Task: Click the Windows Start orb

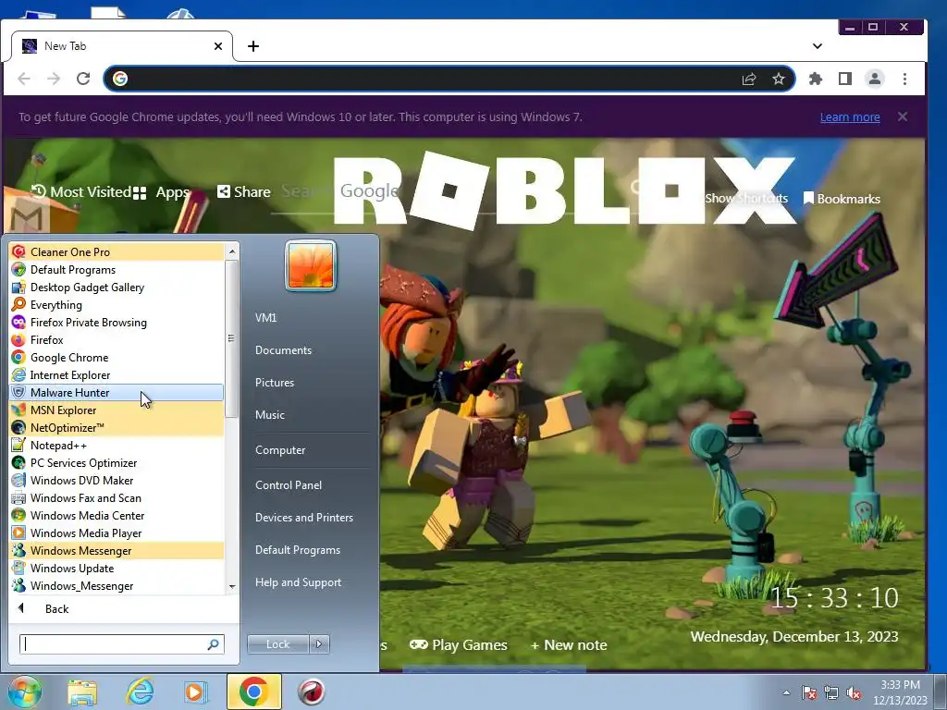Action: (x=25, y=692)
